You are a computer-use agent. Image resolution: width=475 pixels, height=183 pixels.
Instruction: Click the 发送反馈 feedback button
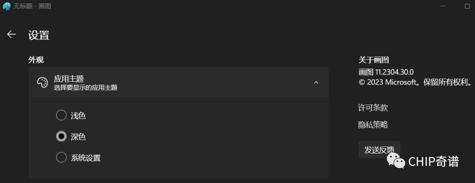379,150
